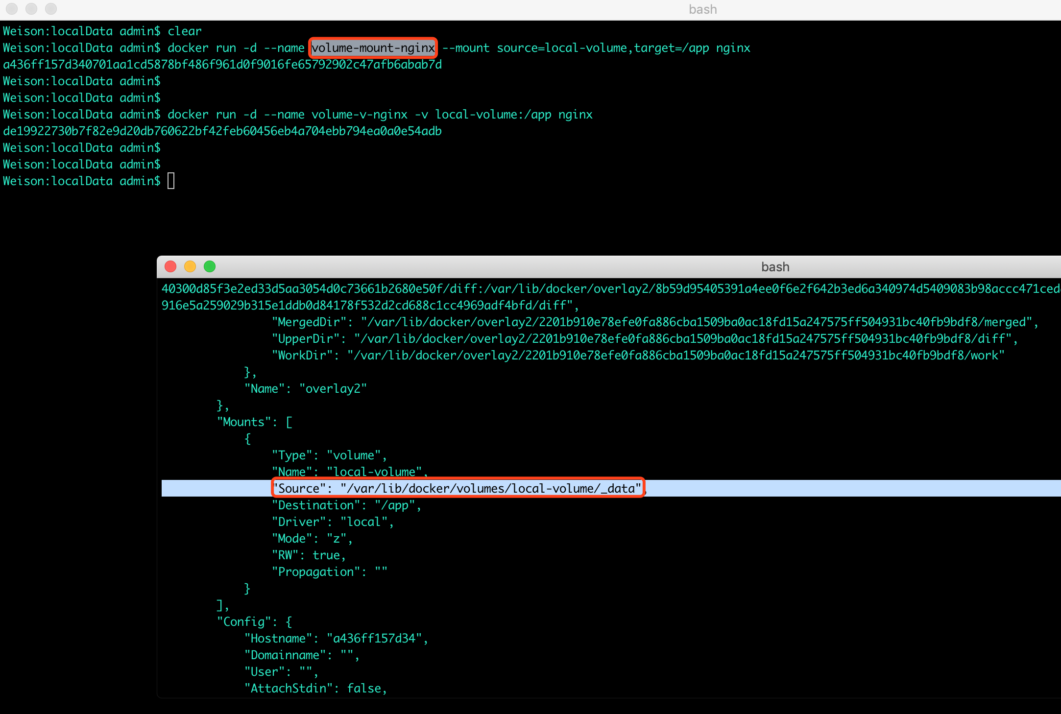
Task: Click the back bash window title bar text
Action: [x=702, y=9]
